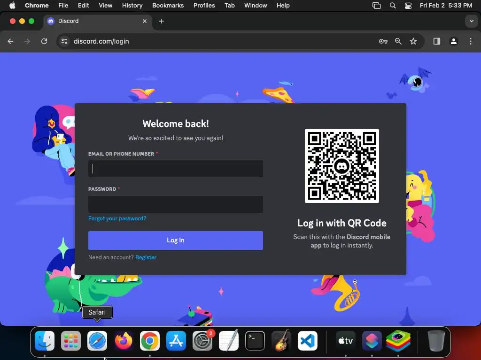Open GarageBand from the Dock
The image size is (481, 360).
281,341
